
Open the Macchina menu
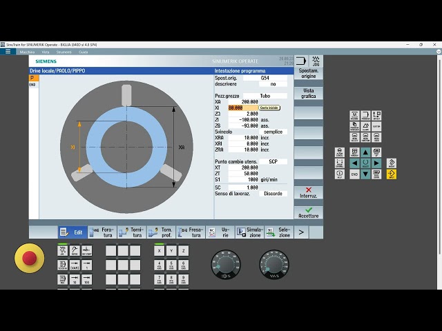[x=27, y=52]
